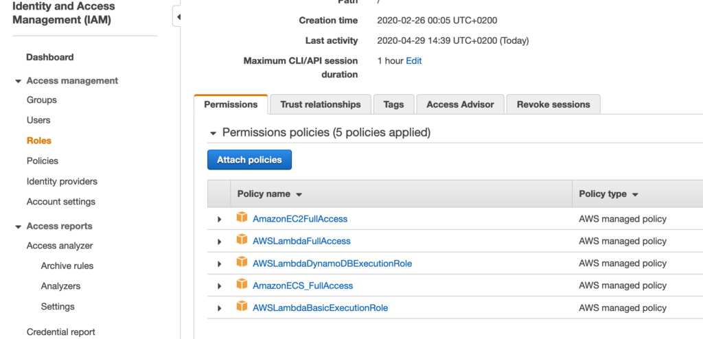The image size is (703, 339).
Task: Open the AWSLambdaBasicExecutionRole policy link
Action: [320, 308]
